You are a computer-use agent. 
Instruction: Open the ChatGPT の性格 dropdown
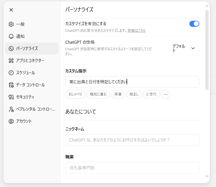click(x=183, y=48)
